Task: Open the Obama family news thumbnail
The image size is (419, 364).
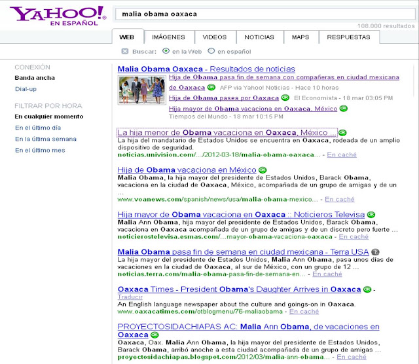Action: pyautogui.click(x=142, y=90)
